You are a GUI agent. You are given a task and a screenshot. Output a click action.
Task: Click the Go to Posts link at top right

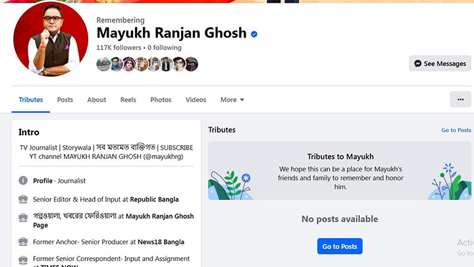point(456,131)
